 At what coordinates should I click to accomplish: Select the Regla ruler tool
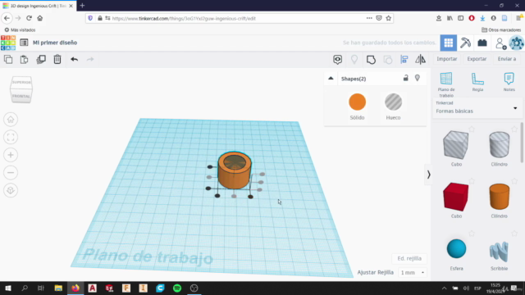click(477, 82)
